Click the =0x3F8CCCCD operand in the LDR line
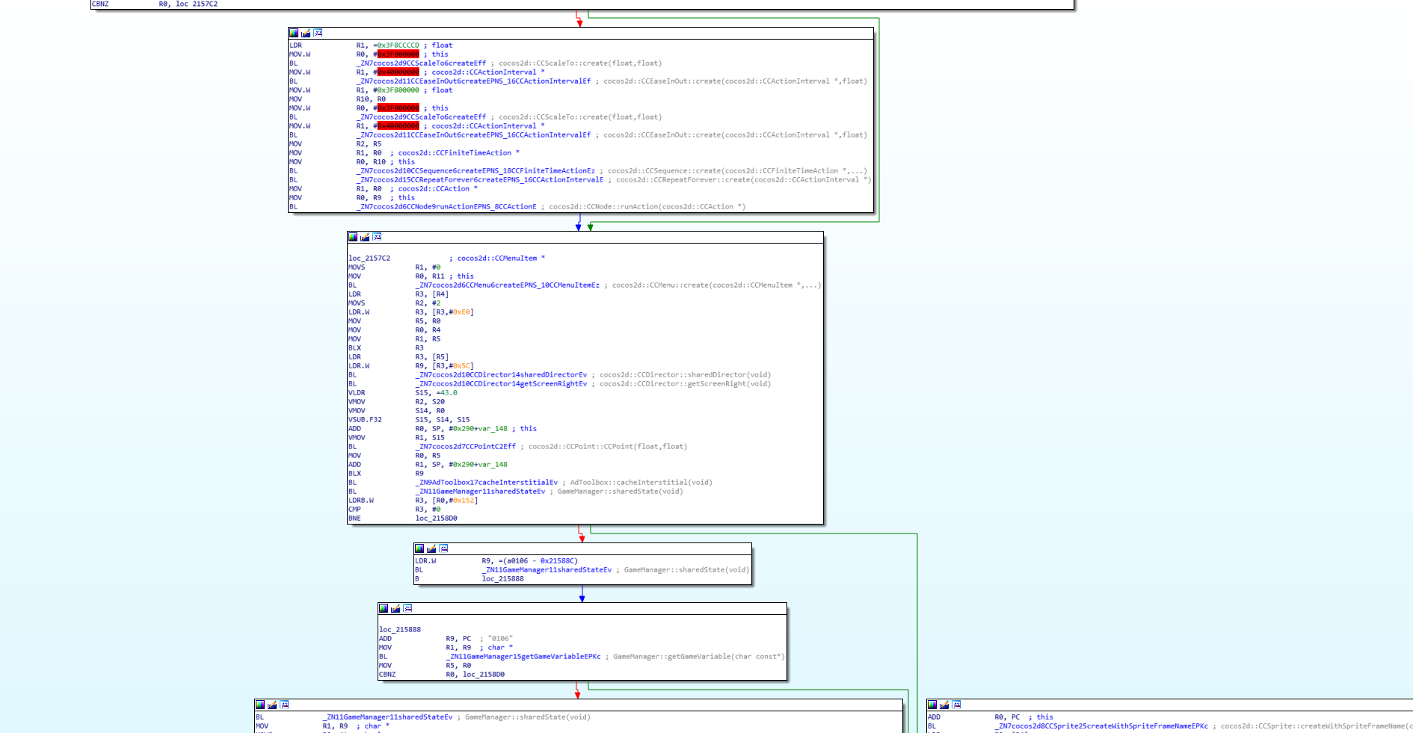Viewport: 1413px width, 733px height. 396,46
